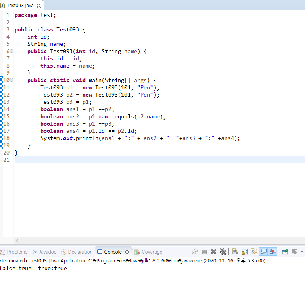Open the Problems view tab
The height and width of the screenshot is (283, 305).
[x=14, y=252]
